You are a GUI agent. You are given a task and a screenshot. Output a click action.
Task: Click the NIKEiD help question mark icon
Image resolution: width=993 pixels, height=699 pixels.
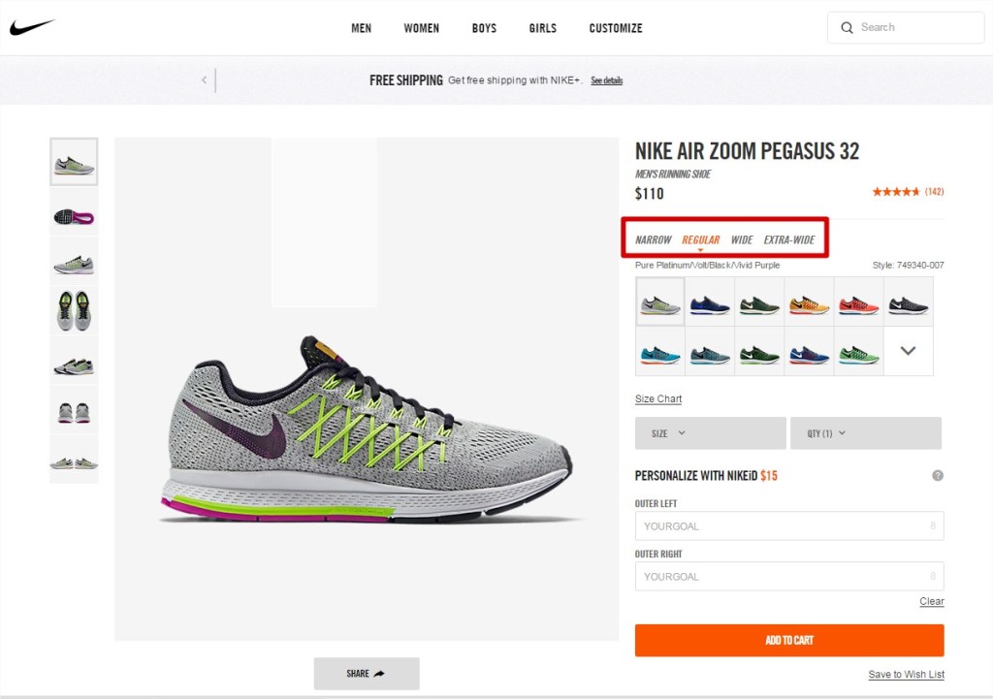(x=938, y=476)
